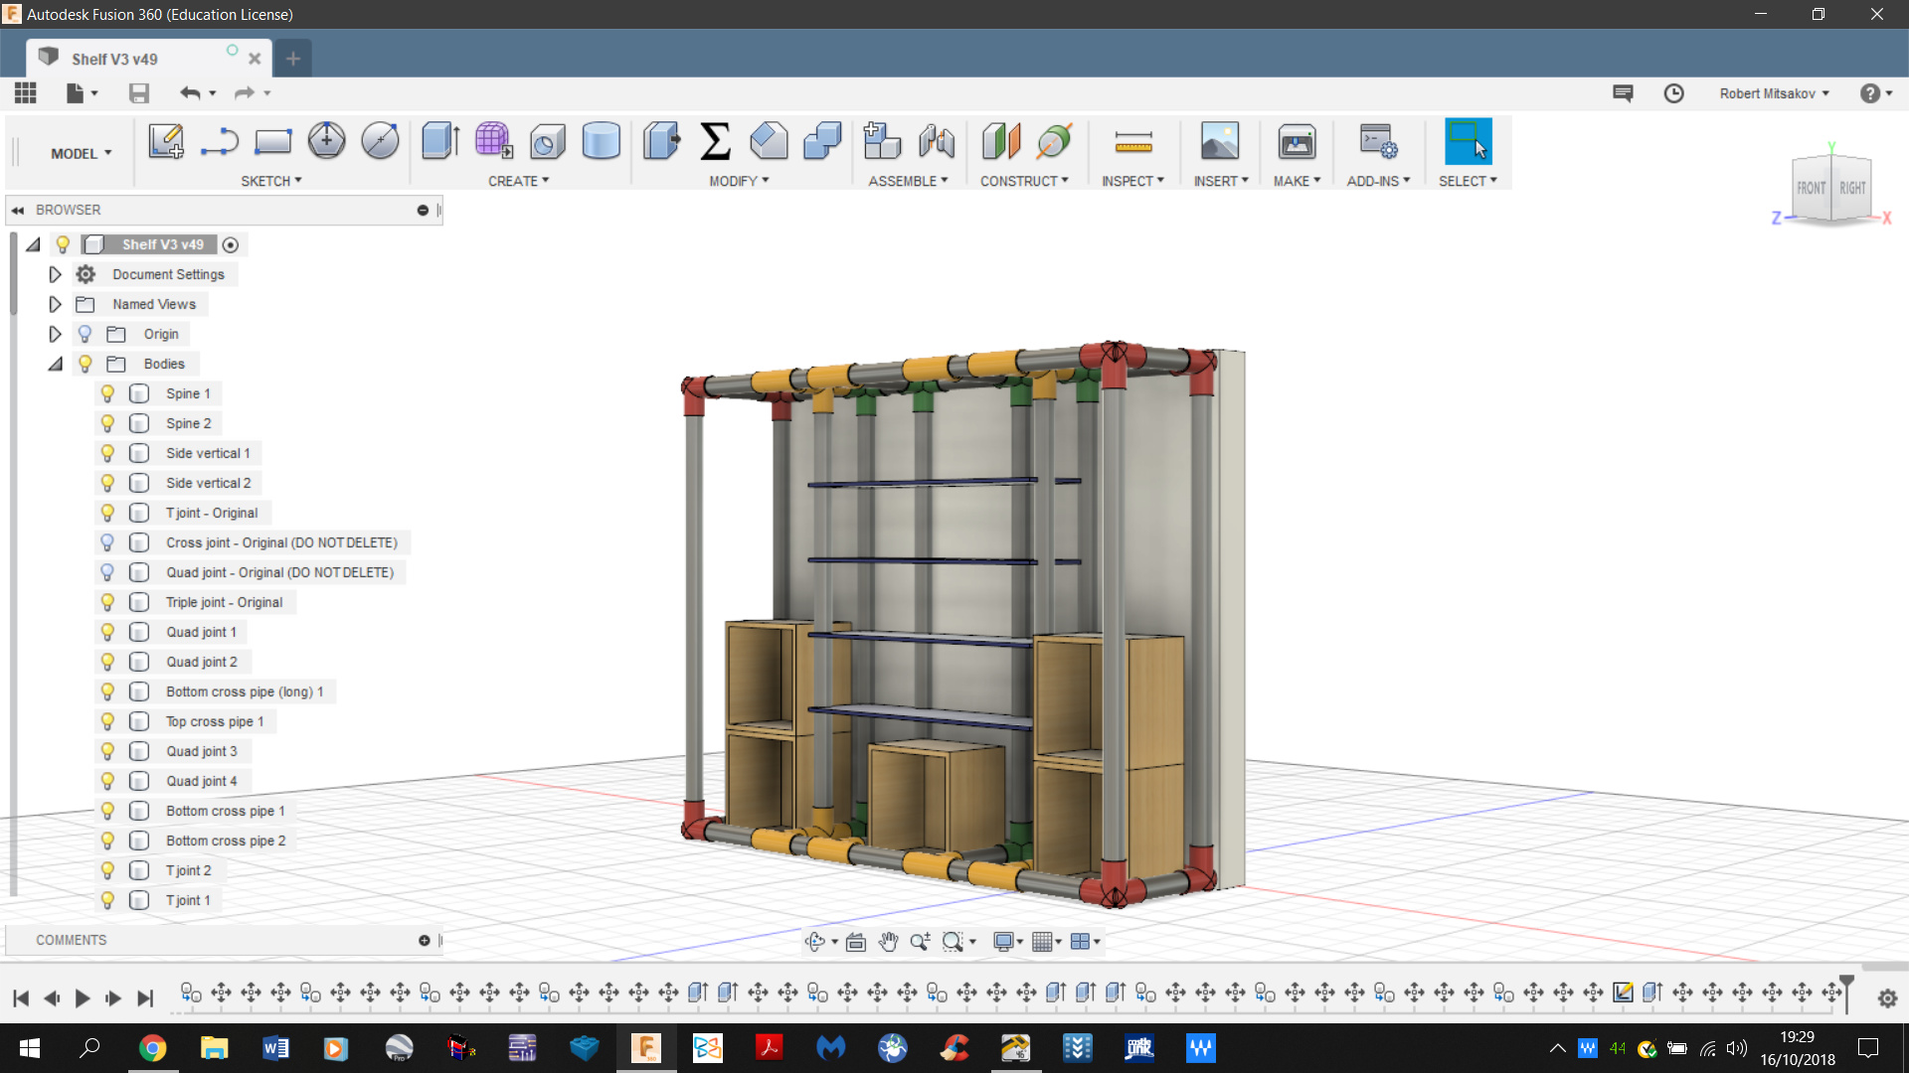The image size is (1909, 1073).
Task: Activate Shelf V3 v49 component radio button
Action: click(x=231, y=244)
